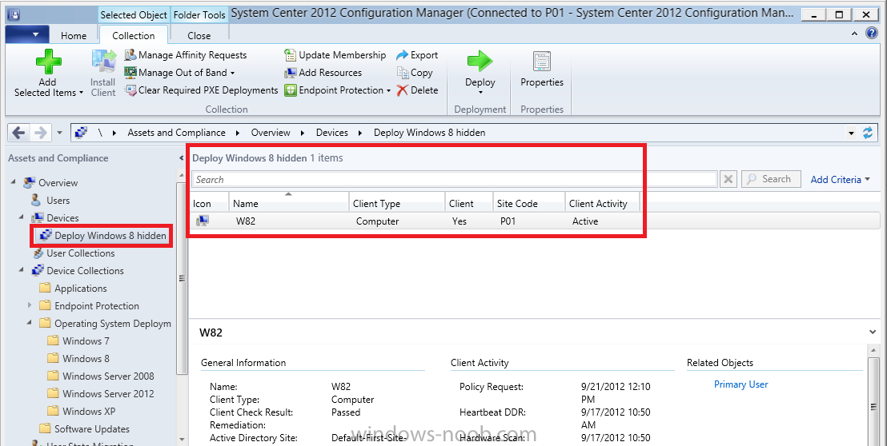The image size is (887, 446).
Task: Open the Endpoint Protection dropdown
Action: pyautogui.click(x=338, y=90)
